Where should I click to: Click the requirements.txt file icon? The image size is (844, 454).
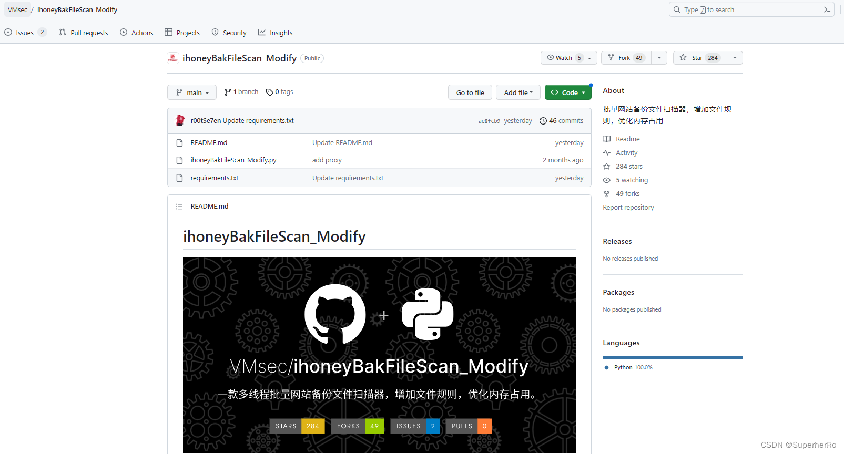[x=179, y=178]
